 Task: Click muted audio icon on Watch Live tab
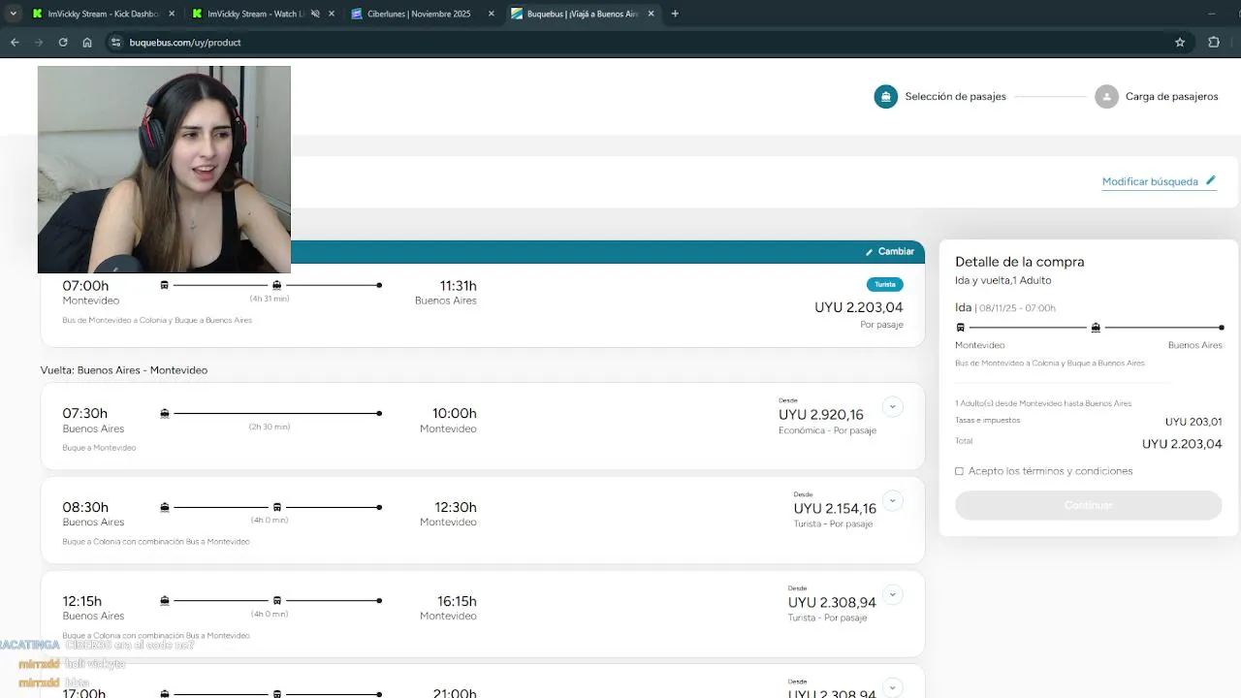(315, 14)
